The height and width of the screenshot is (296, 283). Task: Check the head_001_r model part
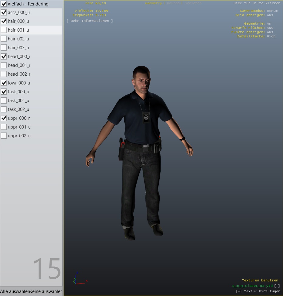click(x=4, y=65)
